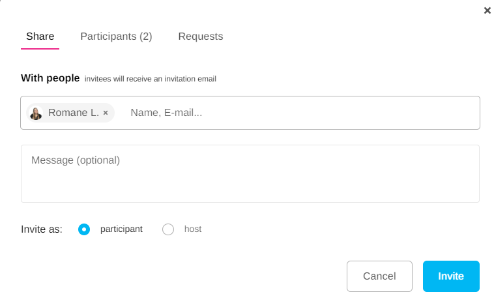Select the host radio button
Viewport: 494px width, 305px height.
coord(168,229)
